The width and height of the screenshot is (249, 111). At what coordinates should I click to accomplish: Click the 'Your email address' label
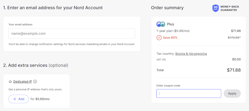20,24
